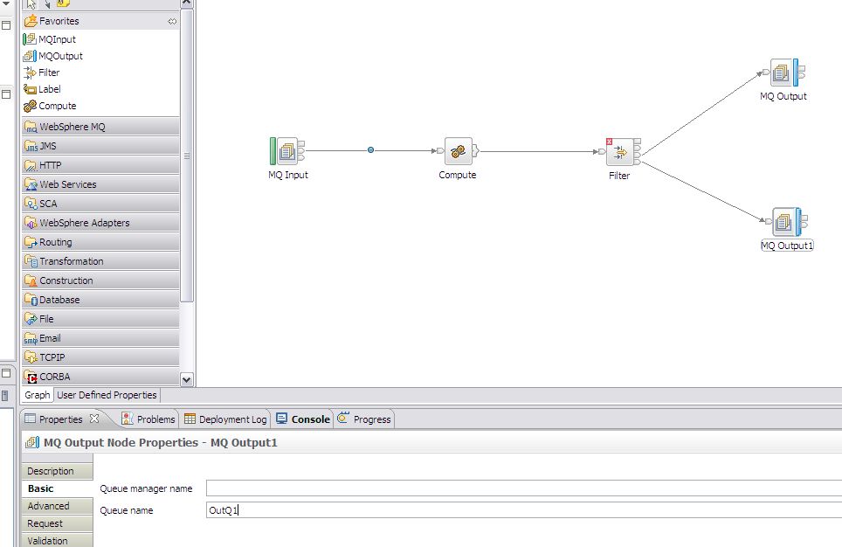
Task: Click the Queue name field containing OutQ1
Action: click(x=523, y=510)
